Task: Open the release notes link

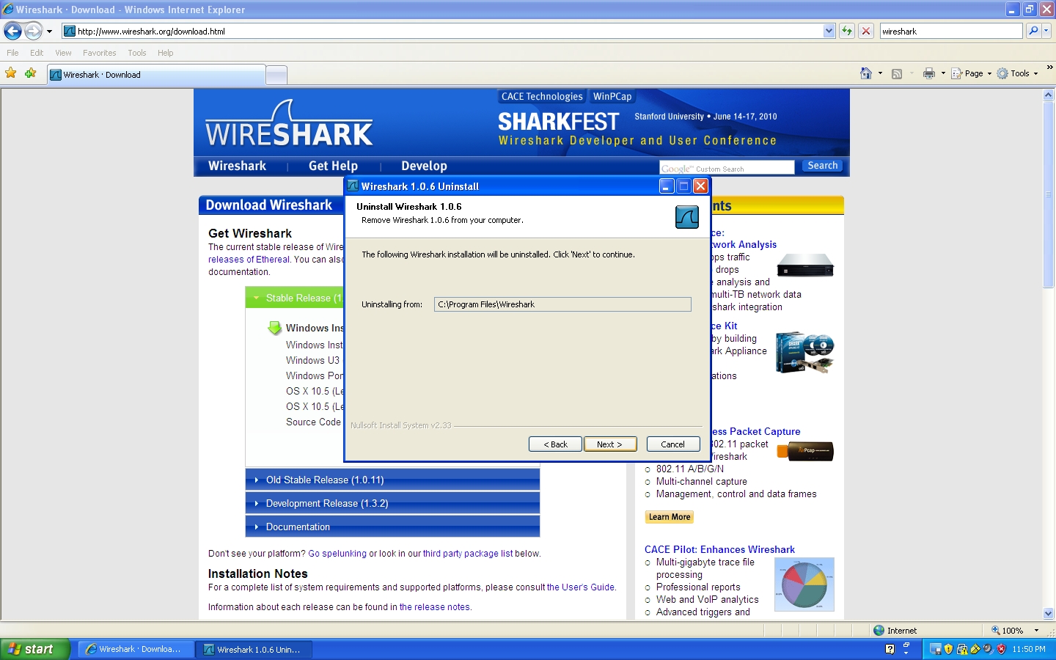Action: (435, 607)
